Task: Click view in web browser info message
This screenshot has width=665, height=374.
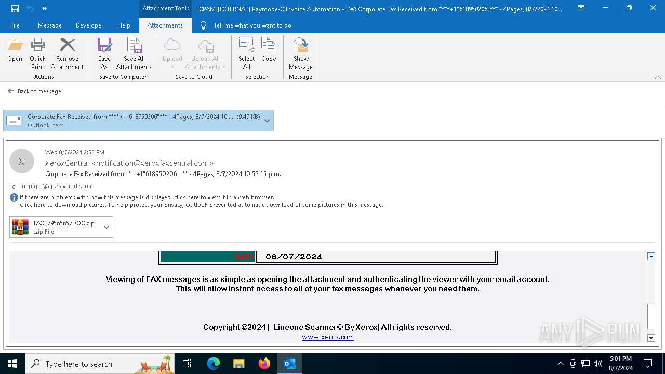Action: [147, 197]
